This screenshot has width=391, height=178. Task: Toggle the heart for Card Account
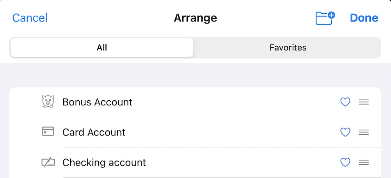[x=345, y=132]
